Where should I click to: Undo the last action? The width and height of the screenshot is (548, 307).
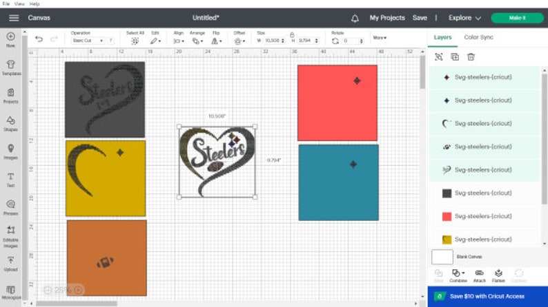(x=39, y=39)
